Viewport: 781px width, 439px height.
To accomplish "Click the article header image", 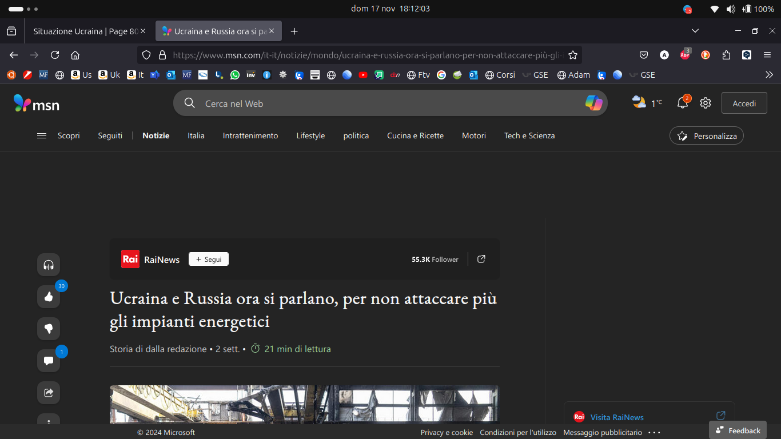I will click(304, 404).
